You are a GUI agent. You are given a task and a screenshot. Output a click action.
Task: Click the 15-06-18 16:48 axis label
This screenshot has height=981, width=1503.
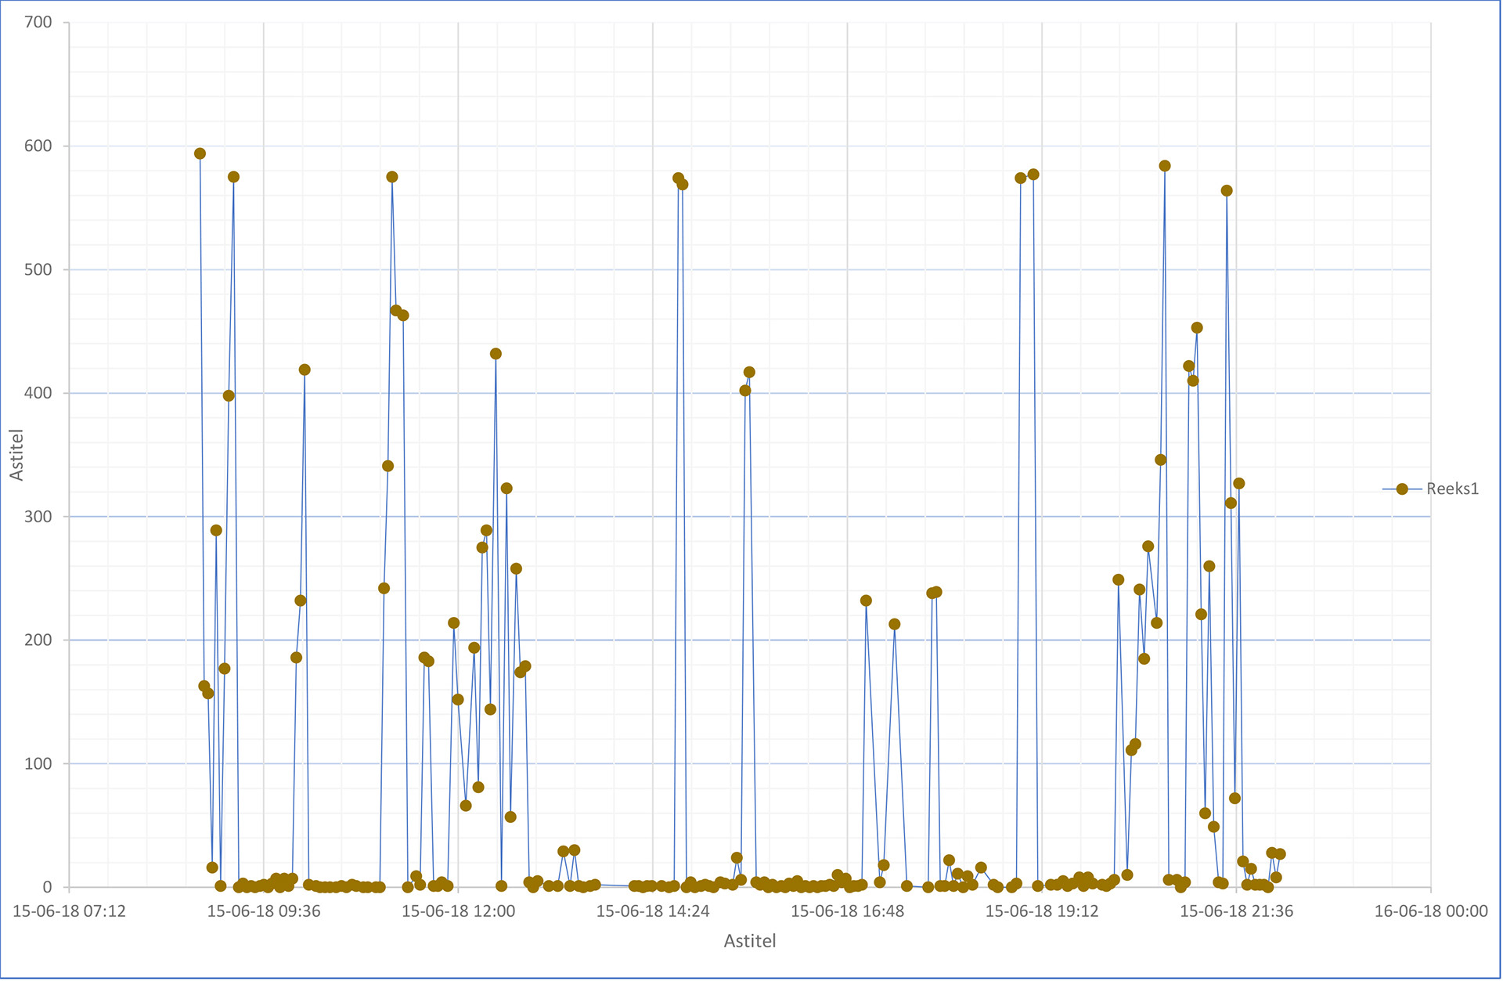tap(847, 912)
